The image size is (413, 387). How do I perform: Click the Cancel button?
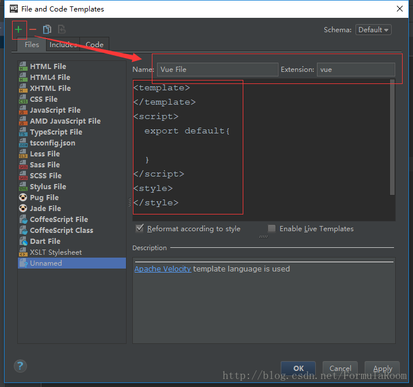pyautogui.click(x=340, y=368)
